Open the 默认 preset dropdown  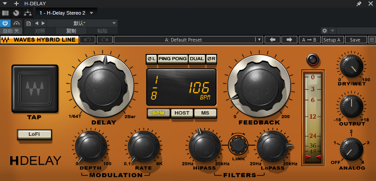click(82, 23)
